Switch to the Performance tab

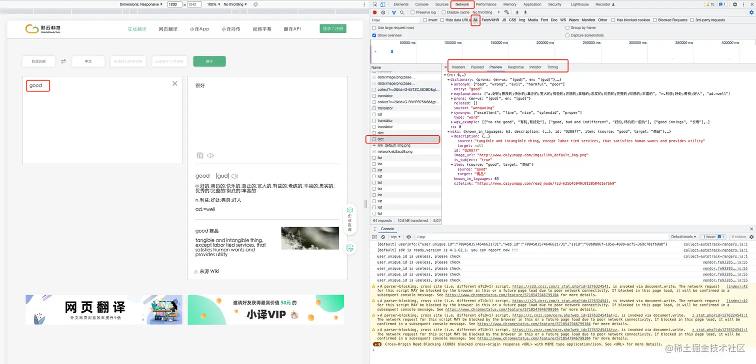(x=486, y=4)
